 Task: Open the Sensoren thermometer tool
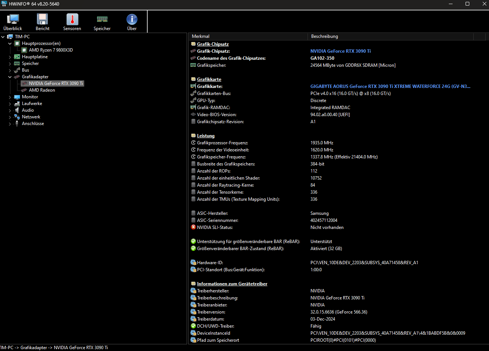coord(72,22)
